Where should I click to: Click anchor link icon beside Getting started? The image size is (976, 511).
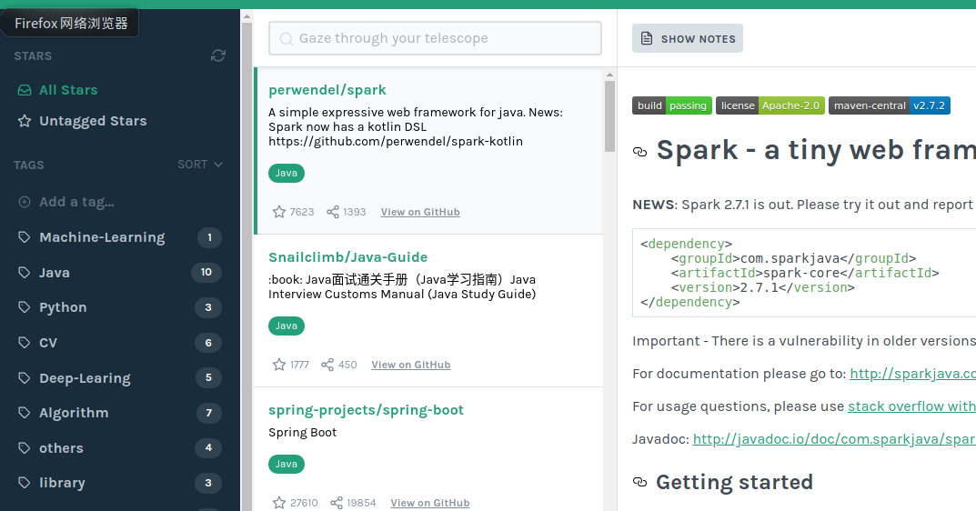639,482
